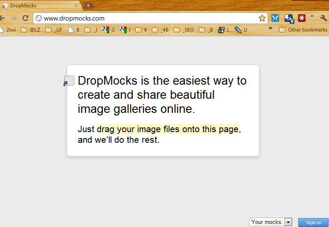Open a new tab with plus button
Image resolution: width=329 pixels, height=227 pixels.
click(88, 6)
